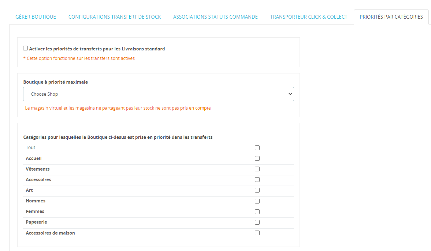431x251 pixels.
Task: Click the 'Activer les priorités de transferts' label
Action: click(x=97, y=49)
